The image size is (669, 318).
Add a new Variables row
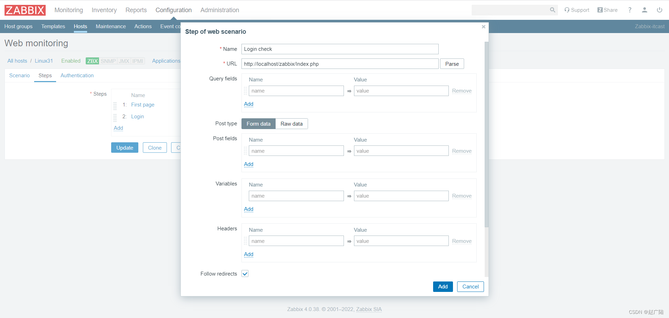[249, 209]
